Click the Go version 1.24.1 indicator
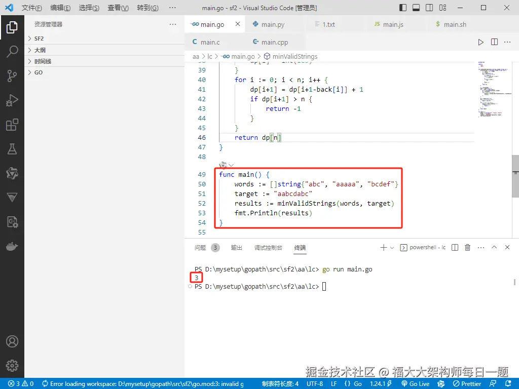The height and width of the screenshot is (389, 519). pos(381,384)
